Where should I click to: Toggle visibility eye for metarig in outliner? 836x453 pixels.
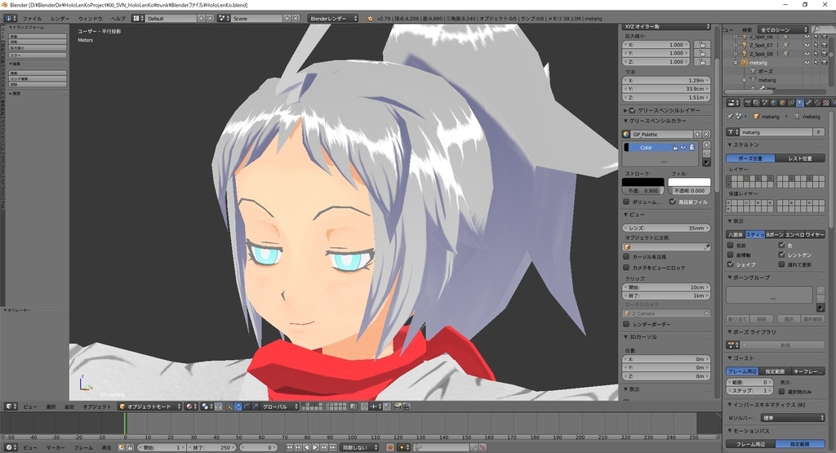pos(807,62)
